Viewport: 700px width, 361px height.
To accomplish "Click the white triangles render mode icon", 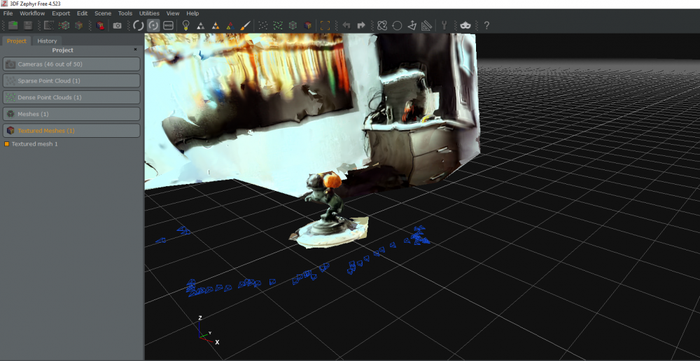I will click(201, 26).
